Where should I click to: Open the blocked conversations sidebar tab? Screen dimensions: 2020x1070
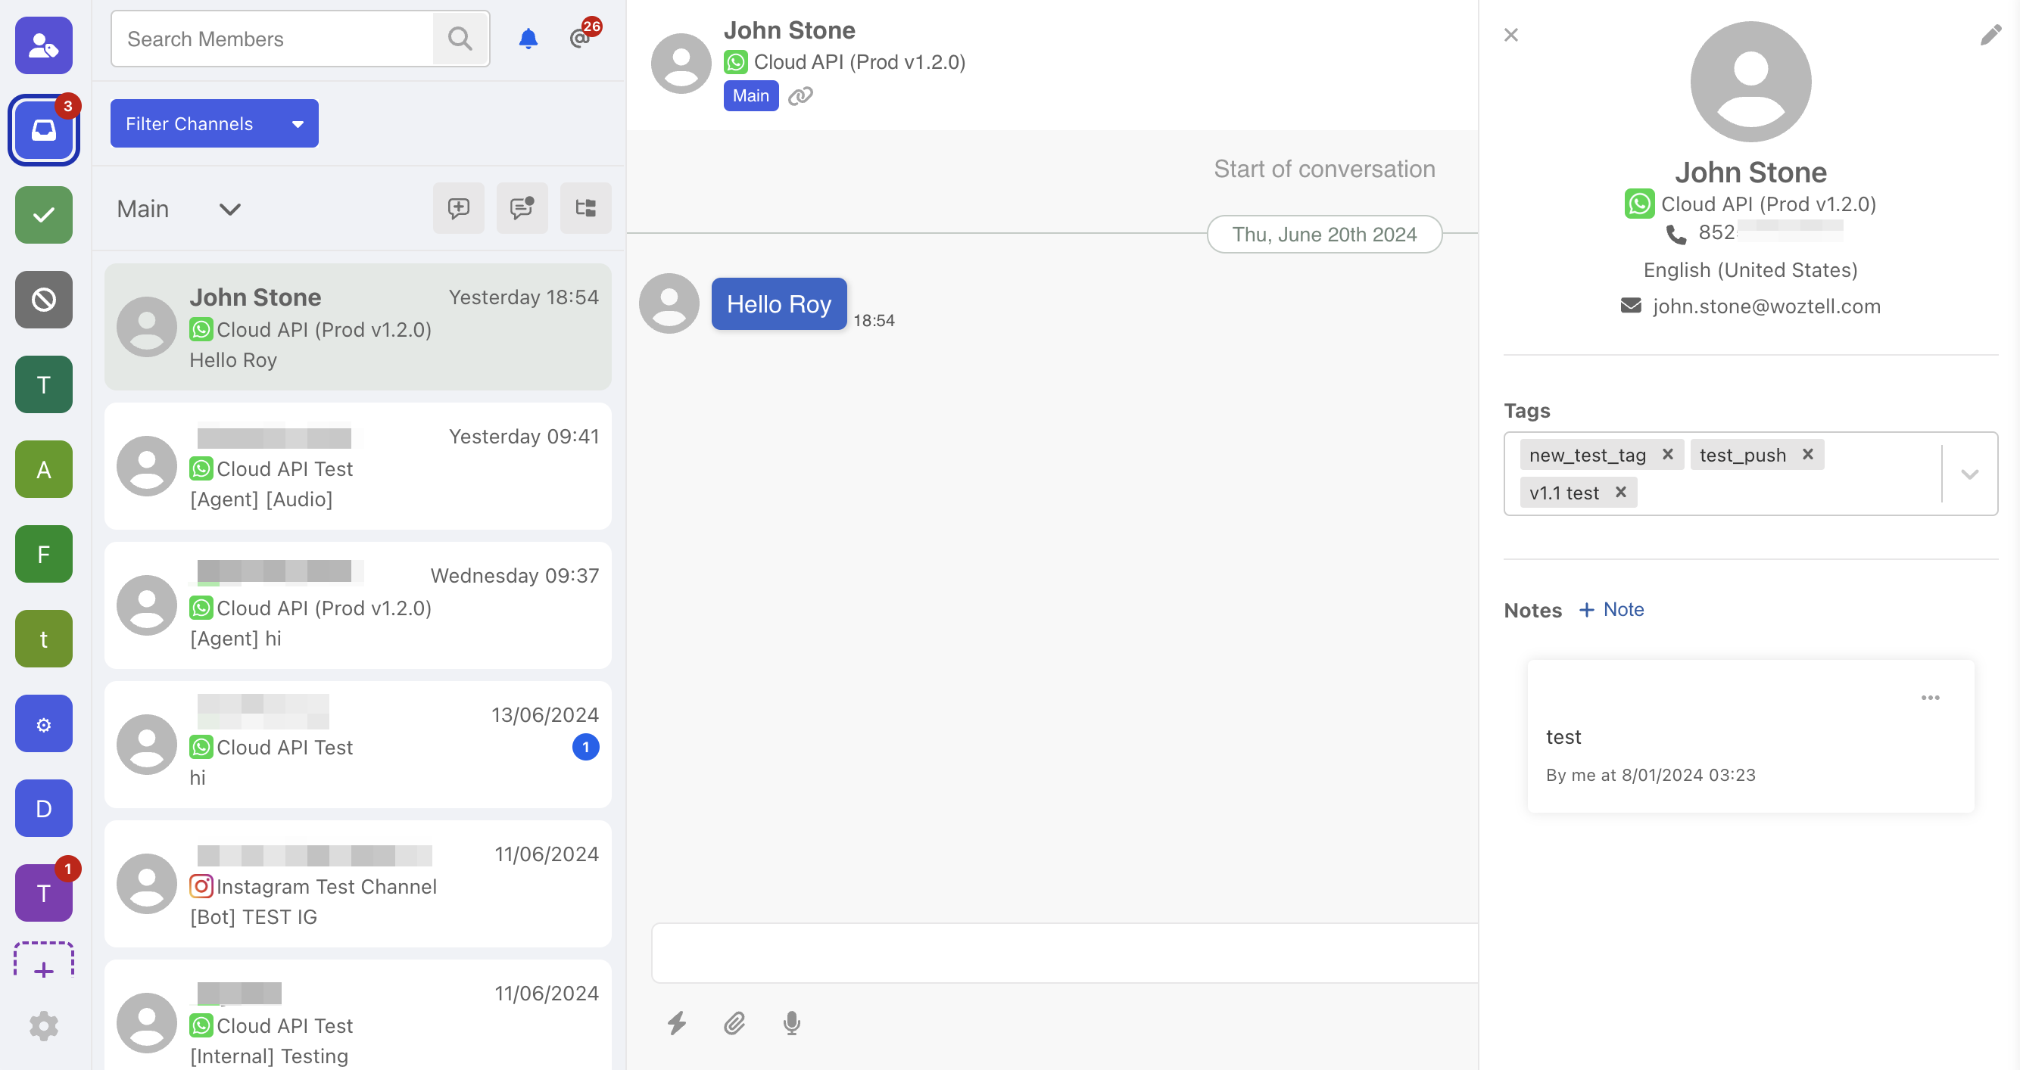coord(44,300)
